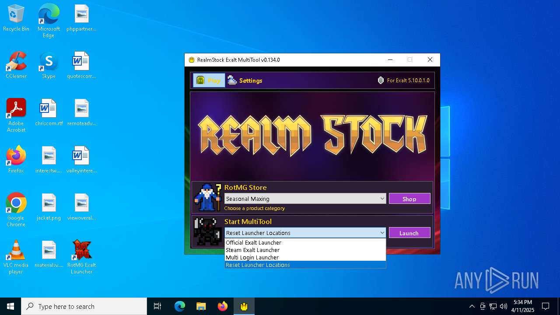Select the materialsv file on desktop
560x315 pixels.
pyautogui.click(x=49, y=254)
